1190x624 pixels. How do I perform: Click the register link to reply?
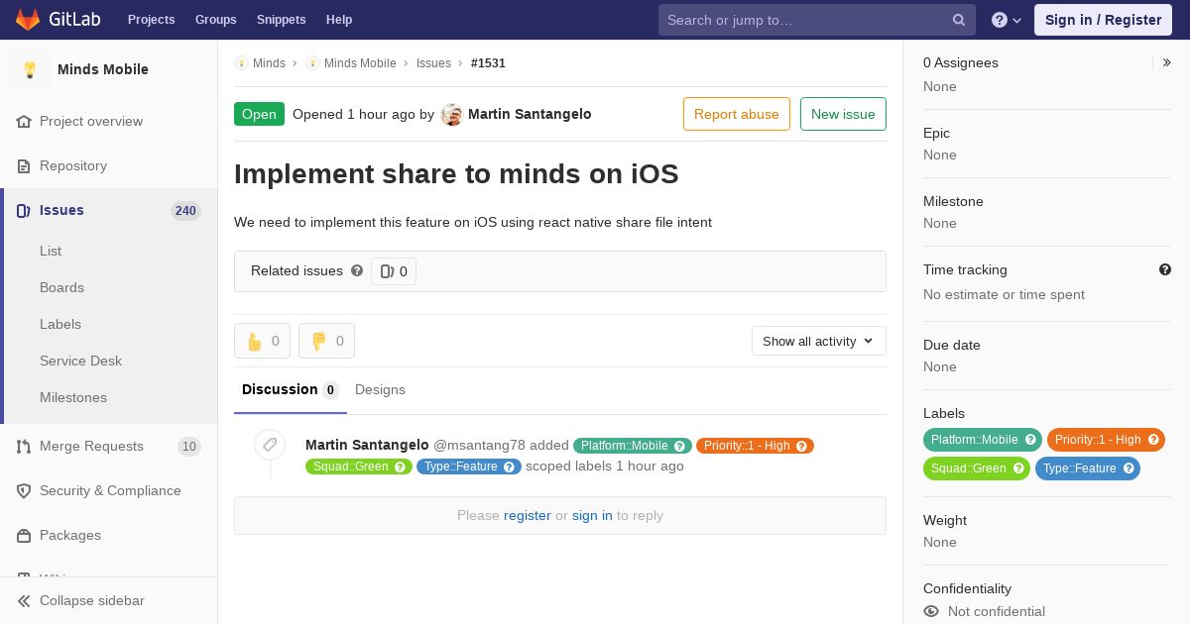point(528,515)
